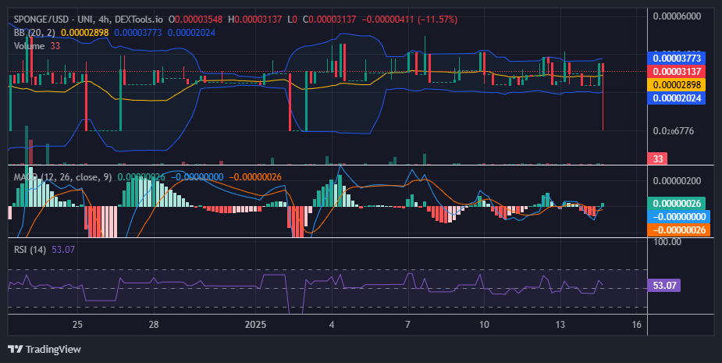Image resolution: width=722 pixels, height=363 pixels.
Task: Click the high price value H0.00003137
Action: click(255, 20)
